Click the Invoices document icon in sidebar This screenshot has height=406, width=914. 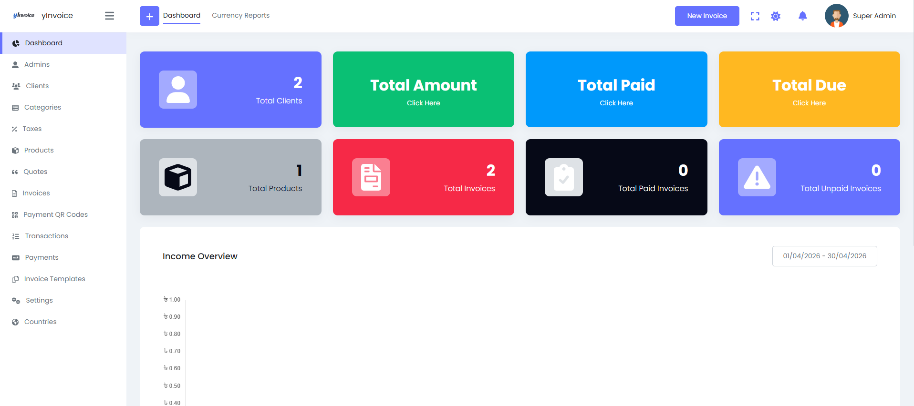click(x=14, y=193)
